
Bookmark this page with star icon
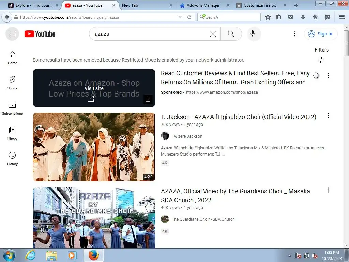pyautogui.click(x=268, y=17)
